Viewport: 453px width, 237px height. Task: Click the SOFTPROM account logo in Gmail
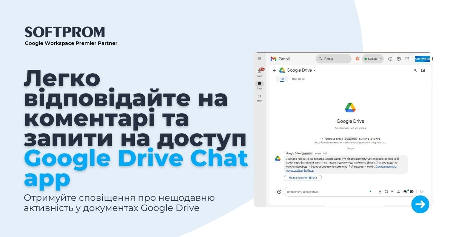pyautogui.click(x=422, y=59)
